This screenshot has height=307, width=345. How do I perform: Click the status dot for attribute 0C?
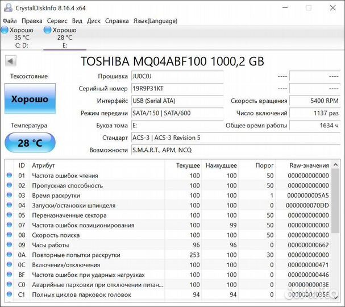point(9,264)
